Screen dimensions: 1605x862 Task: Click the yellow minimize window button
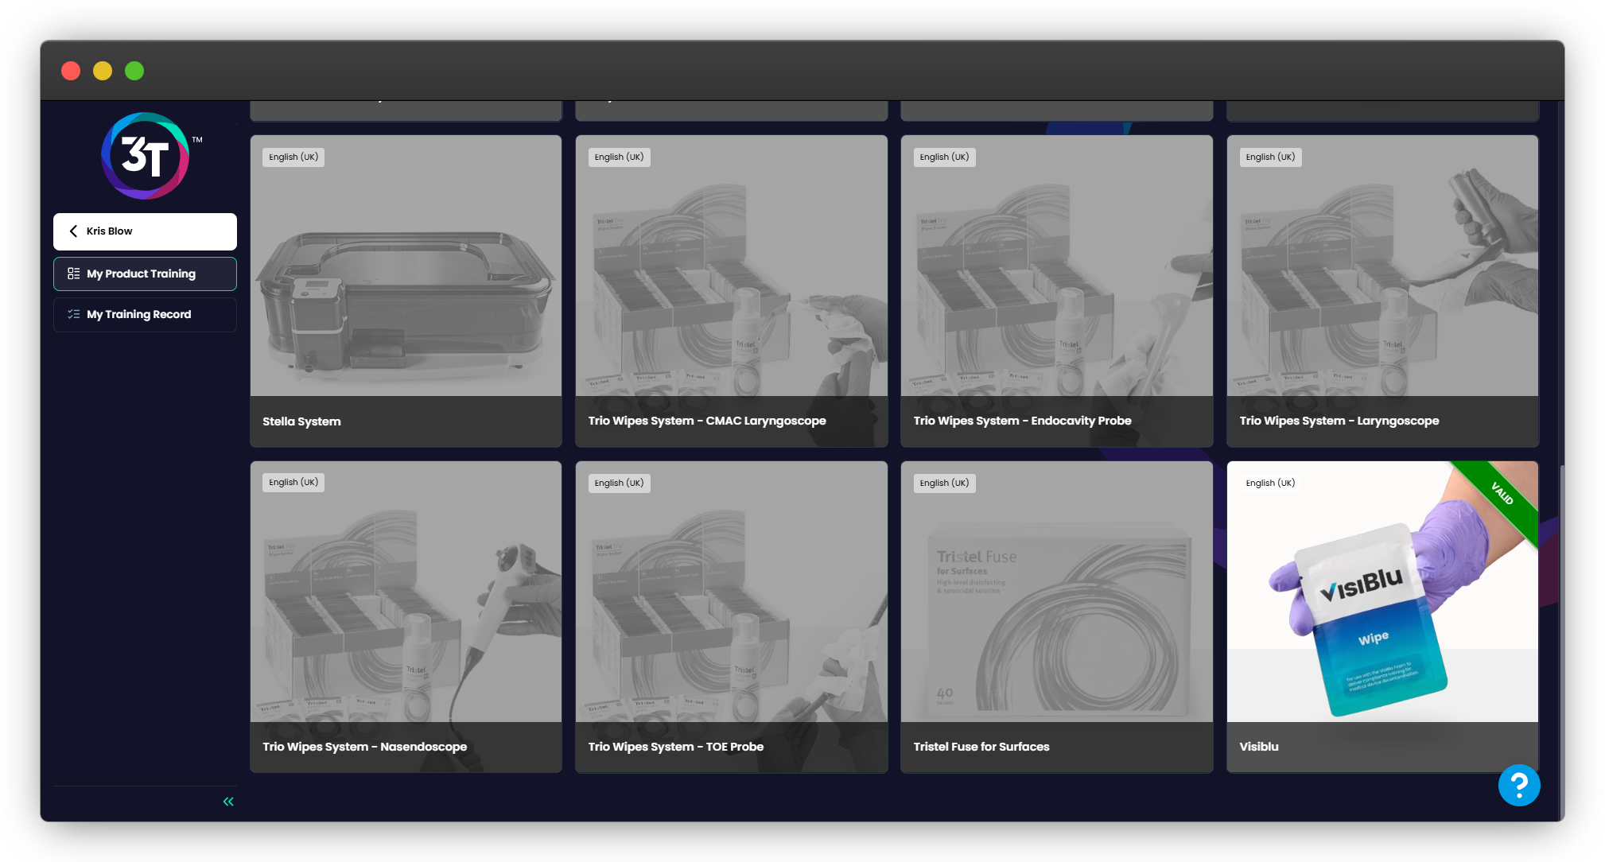(x=103, y=71)
